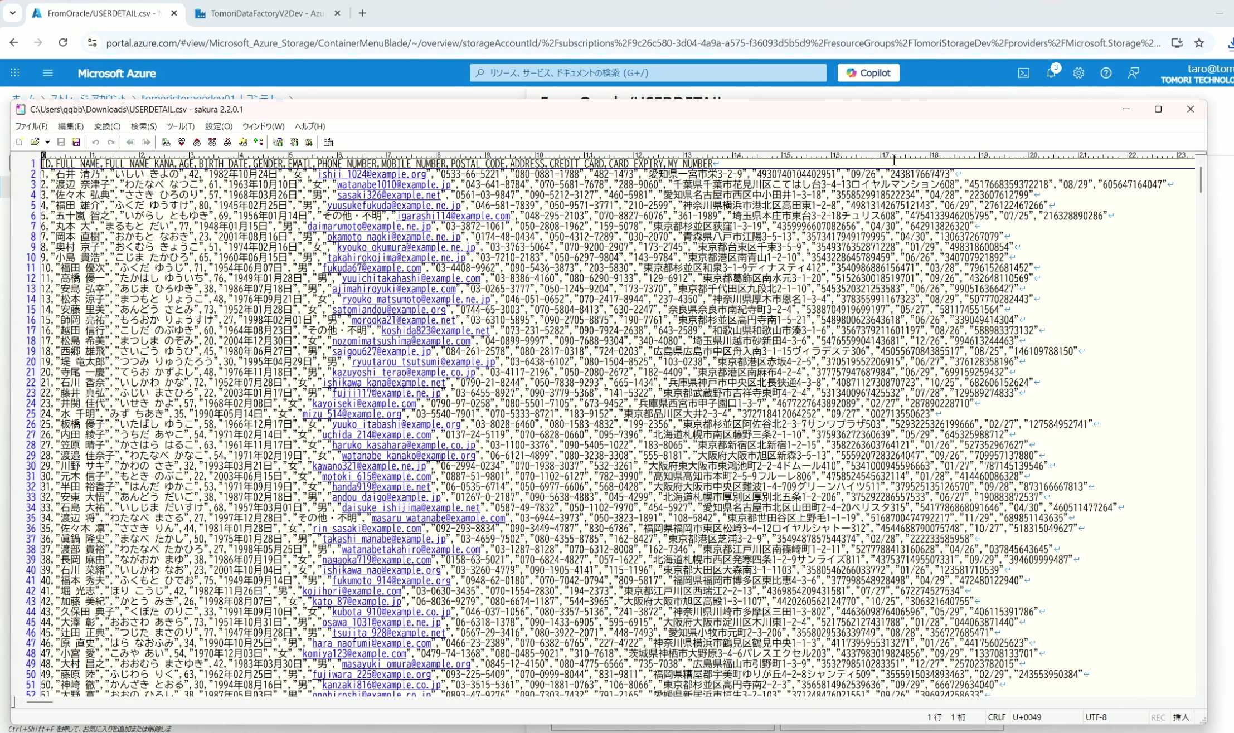Click the Grep folder search icon
1234x733 pixels.
coord(243,143)
